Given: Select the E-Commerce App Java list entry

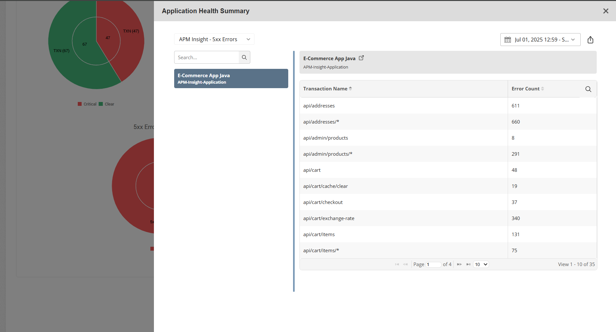Looking at the screenshot, I should [231, 78].
